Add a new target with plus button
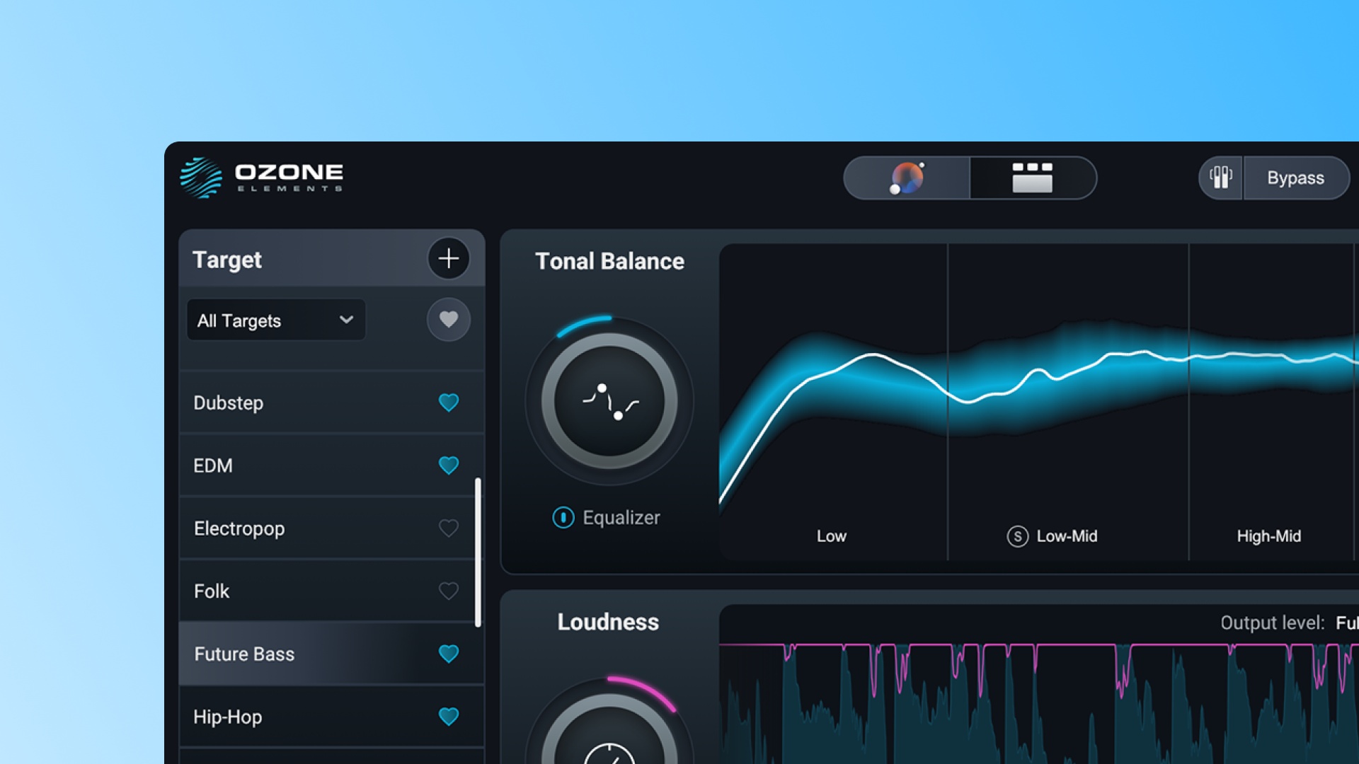The height and width of the screenshot is (764, 1359). click(x=448, y=258)
